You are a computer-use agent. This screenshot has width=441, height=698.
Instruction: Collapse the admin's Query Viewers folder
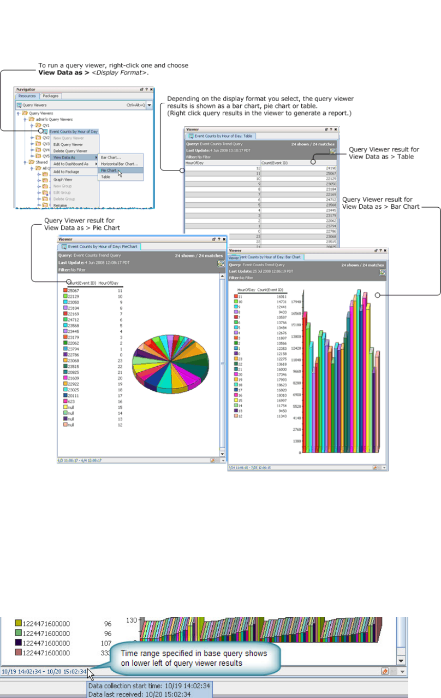pos(25,119)
